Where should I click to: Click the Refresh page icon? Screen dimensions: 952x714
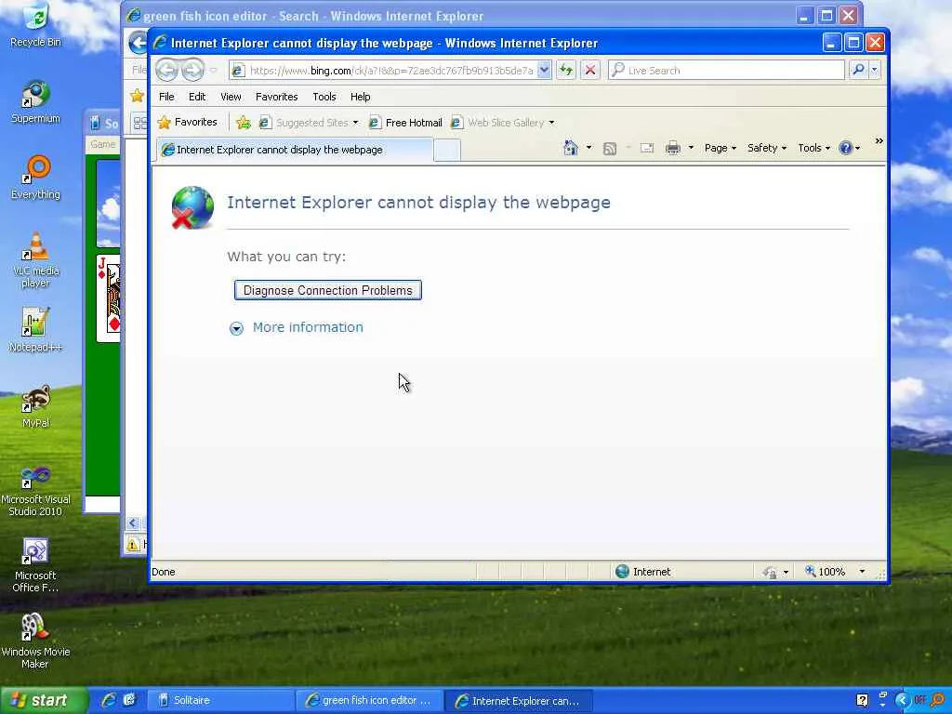tap(566, 71)
